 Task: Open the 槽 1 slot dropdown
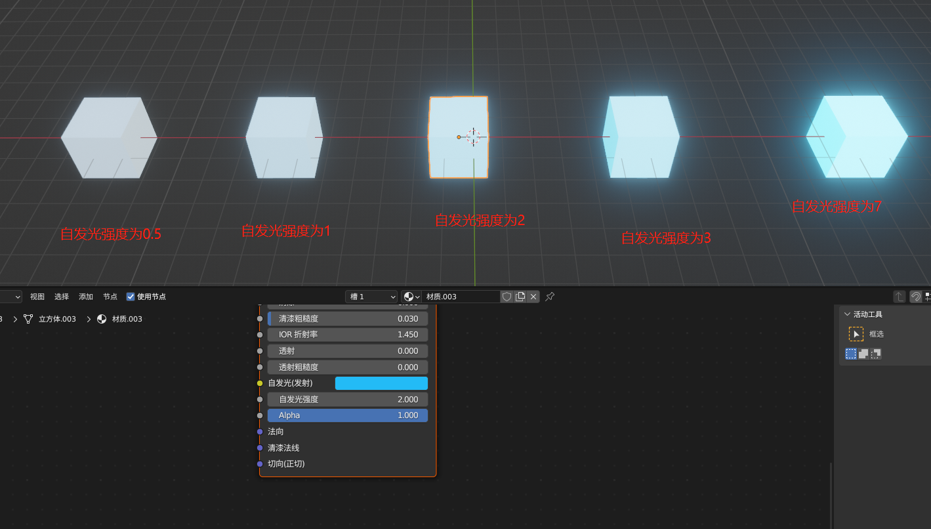(x=371, y=297)
